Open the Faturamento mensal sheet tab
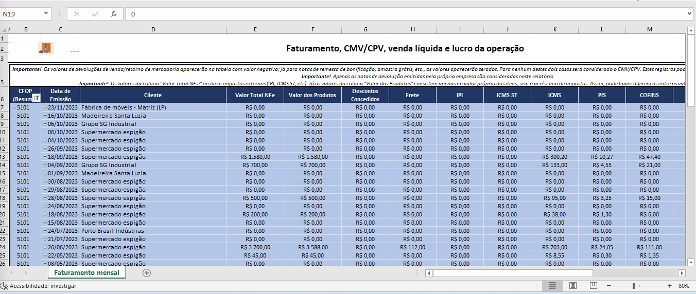 [x=86, y=272]
